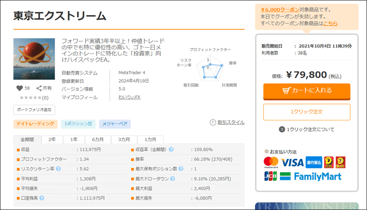367x210 pixels.
Task: Open the わいりぃFX profile link
Action: tap(129, 98)
